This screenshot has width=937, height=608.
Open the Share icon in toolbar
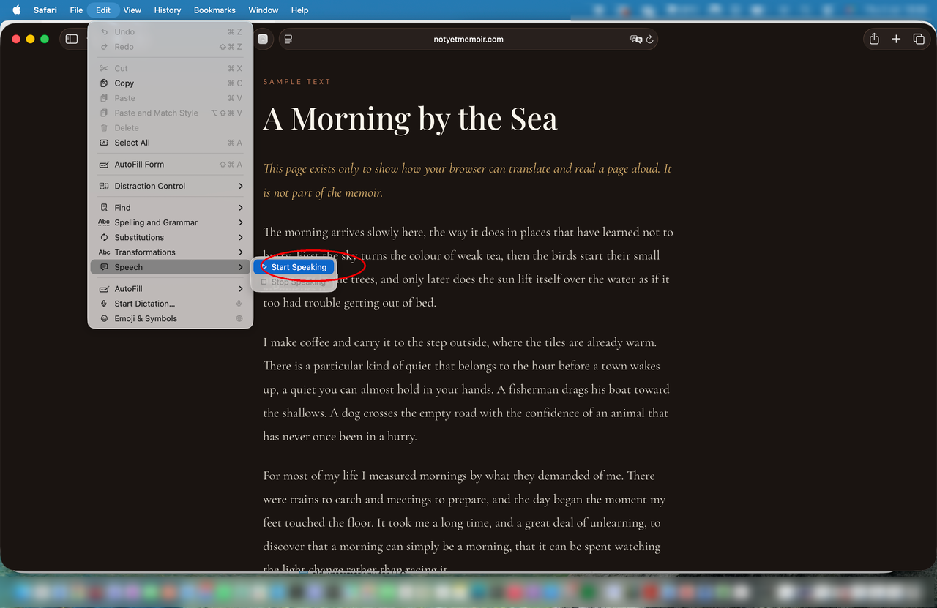[x=874, y=39]
